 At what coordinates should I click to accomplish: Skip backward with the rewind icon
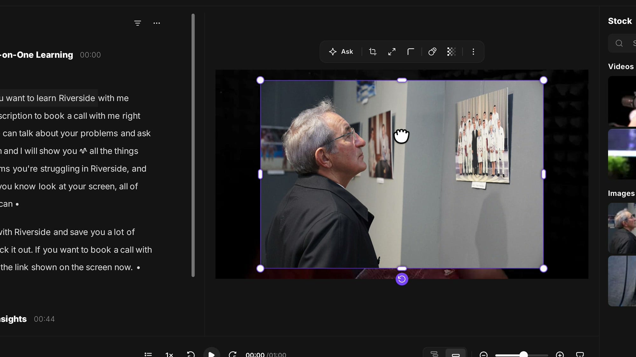point(191,354)
